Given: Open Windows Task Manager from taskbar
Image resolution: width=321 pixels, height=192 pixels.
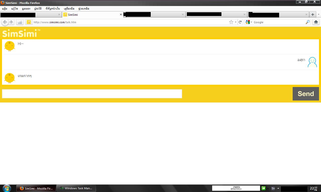Looking at the screenshot, I should [76, 188].
